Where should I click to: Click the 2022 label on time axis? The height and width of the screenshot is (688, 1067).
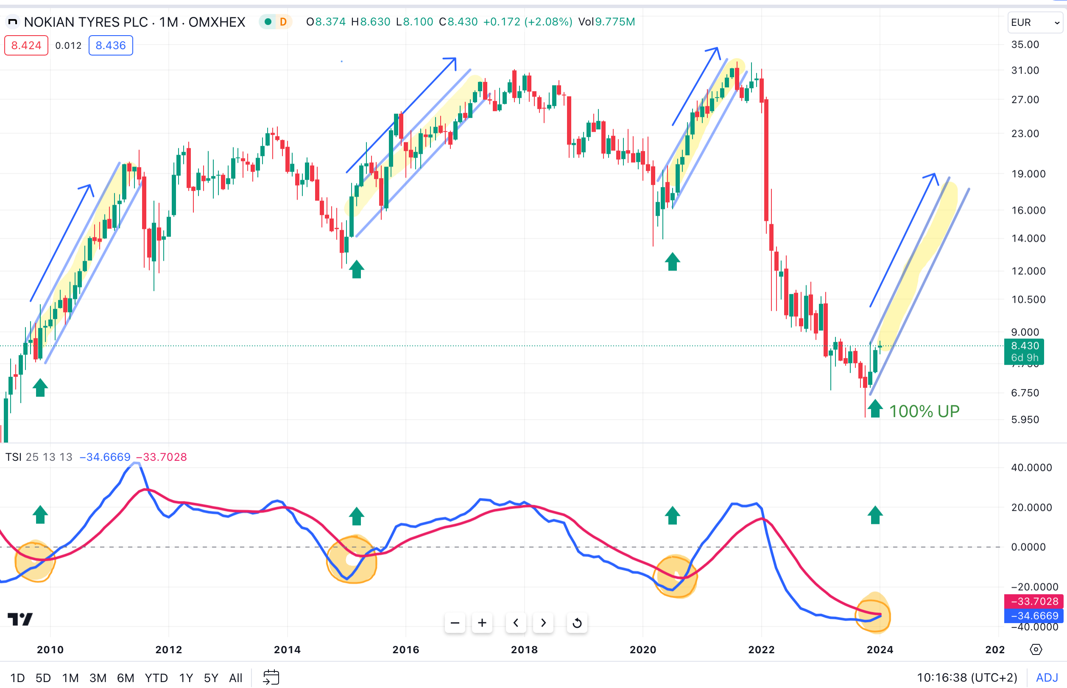click(x=761, y=650)
